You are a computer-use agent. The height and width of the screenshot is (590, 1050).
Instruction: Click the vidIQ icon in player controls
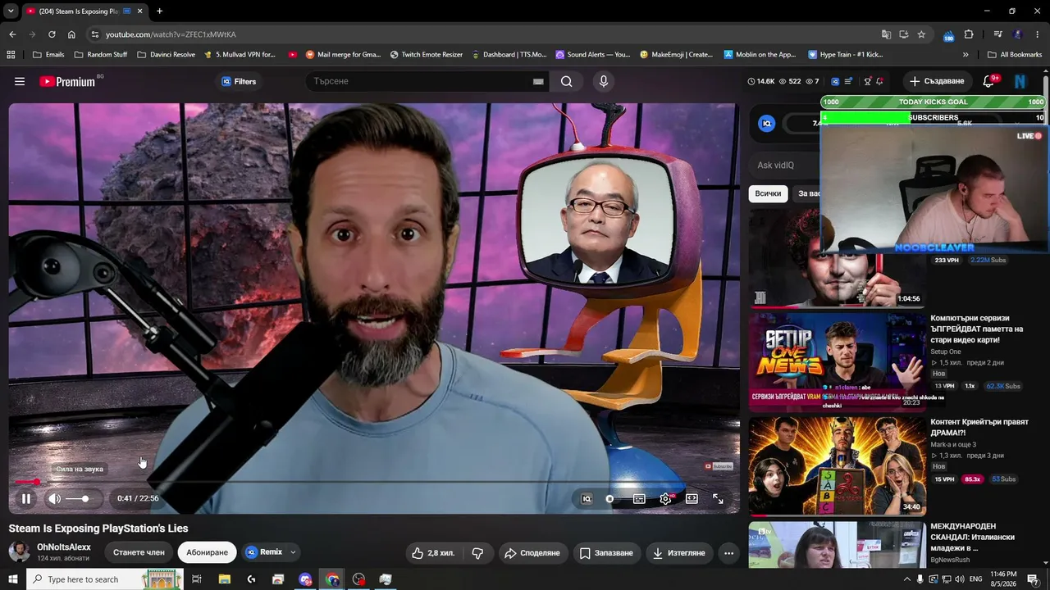[x=587, y=498]
